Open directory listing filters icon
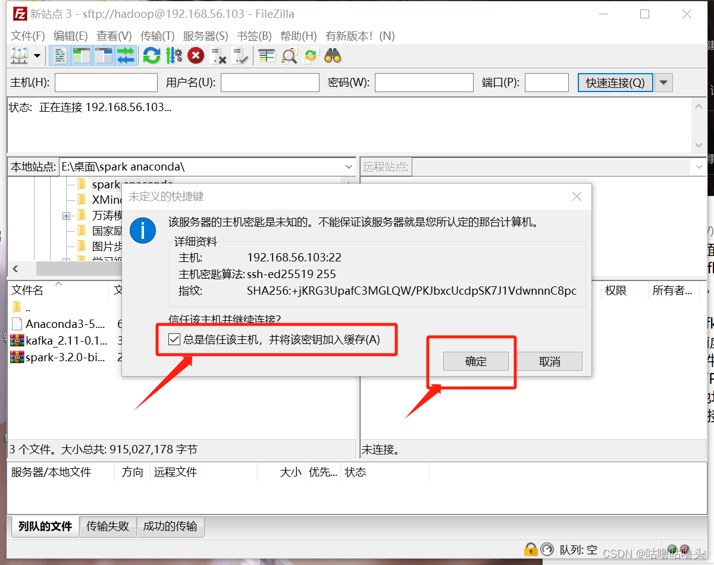 (267, 56)
